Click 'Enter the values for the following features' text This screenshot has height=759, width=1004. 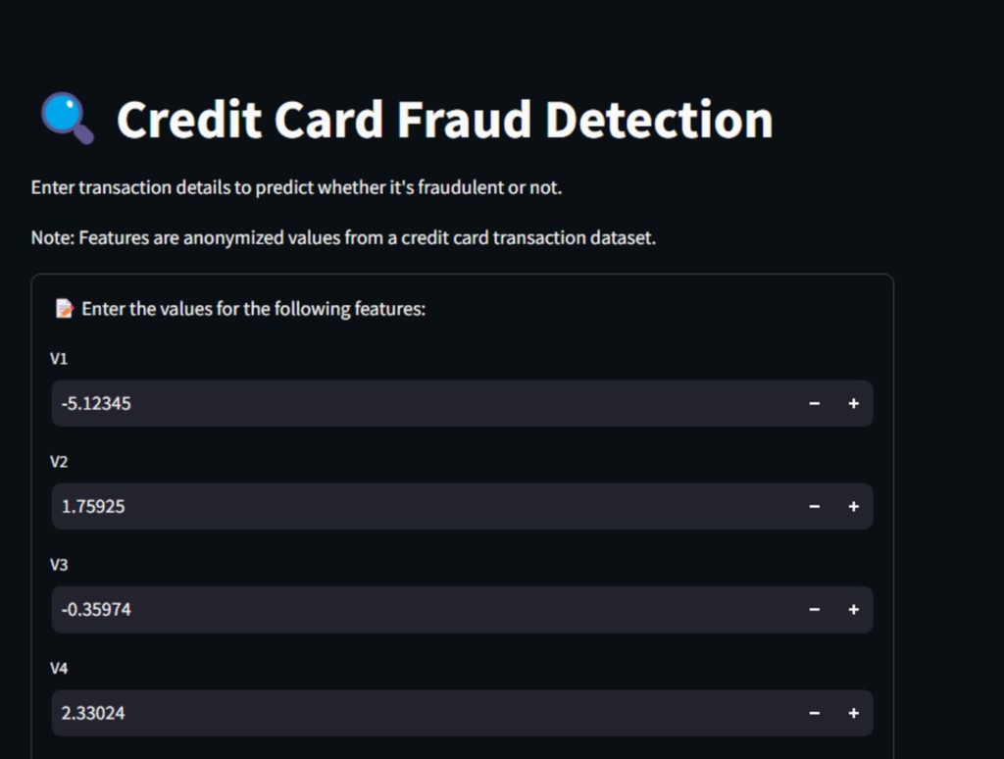click(x=253, y=309)
